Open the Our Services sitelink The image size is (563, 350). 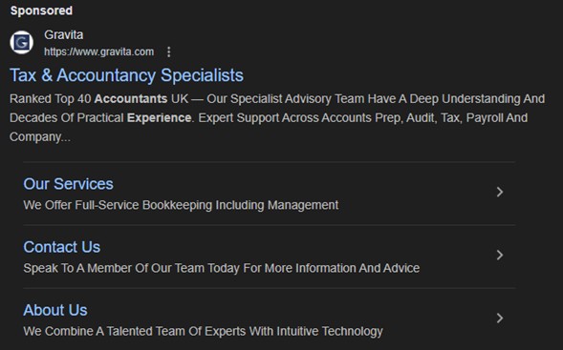pos(68,184)
